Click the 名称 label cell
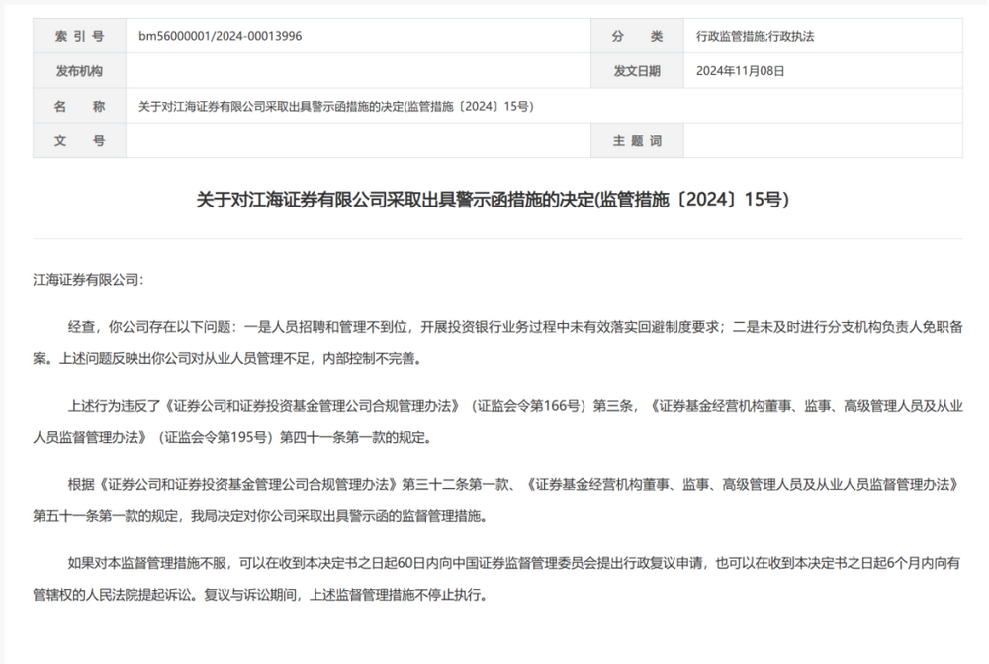 [x=79, y=107]
